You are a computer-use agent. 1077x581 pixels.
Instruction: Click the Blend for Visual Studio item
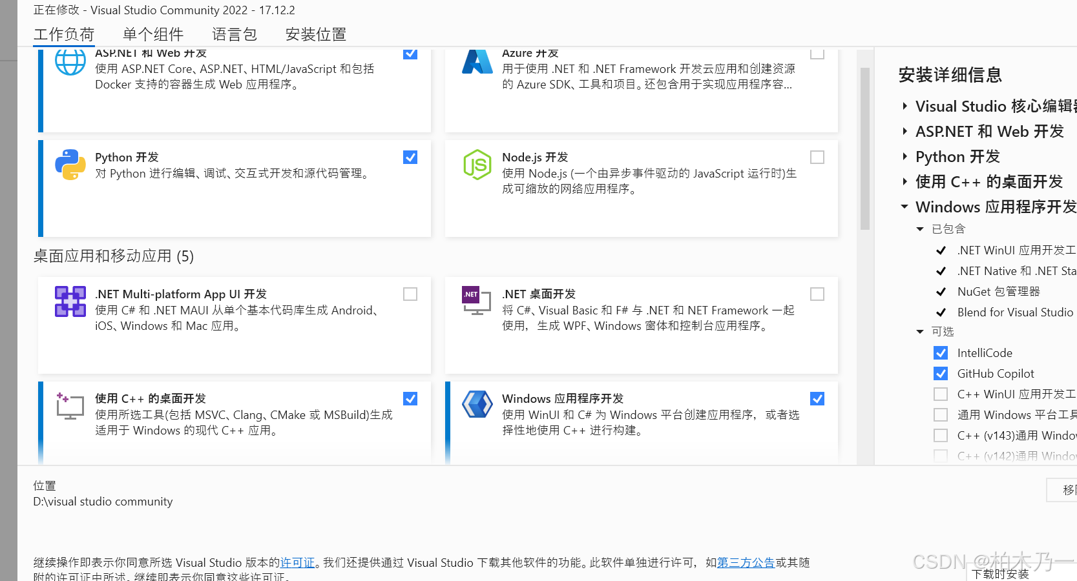[x=1015, y=312]
